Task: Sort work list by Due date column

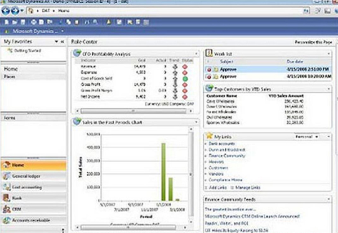Action: pyautogui.click(x=295, y=61)
